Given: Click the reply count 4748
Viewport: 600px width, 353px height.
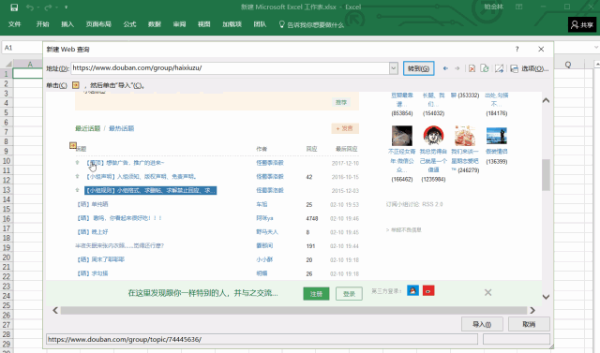Looking at the screenshot, I should click(312, 218).
